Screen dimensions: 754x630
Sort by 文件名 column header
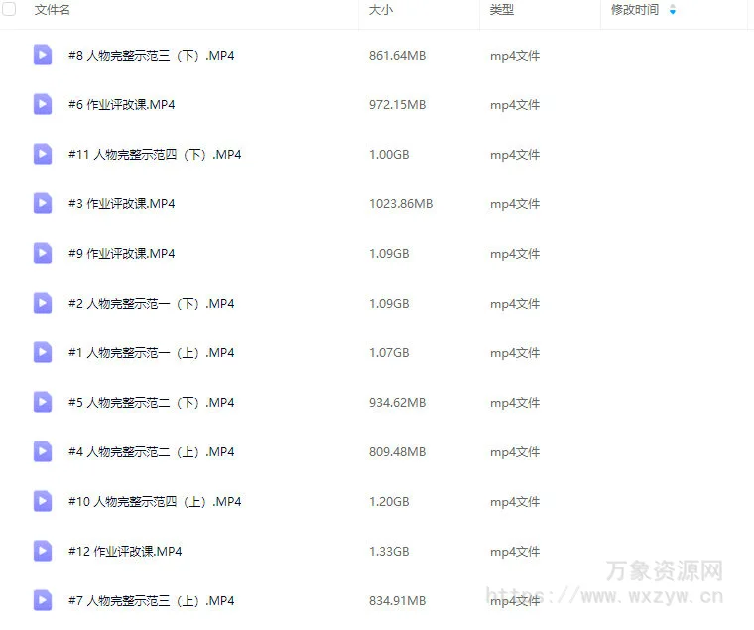click(x=52, y=10)
